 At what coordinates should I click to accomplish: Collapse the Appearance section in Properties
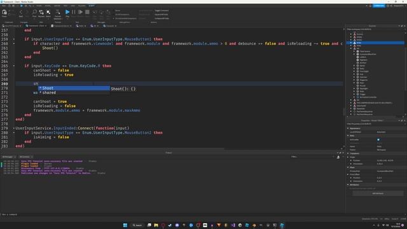point(348,128)
